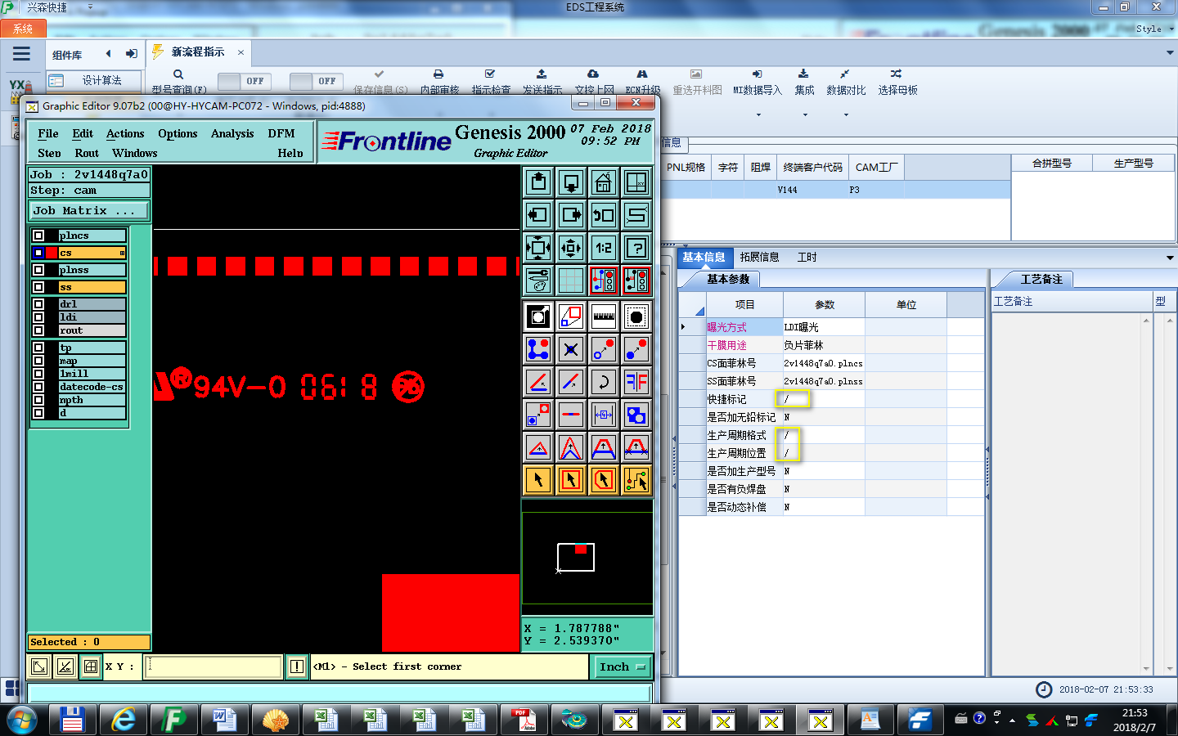Toggle the rout layer checkbox
This screenshot has height=736, width=1178.
click(x=38, y=330)
